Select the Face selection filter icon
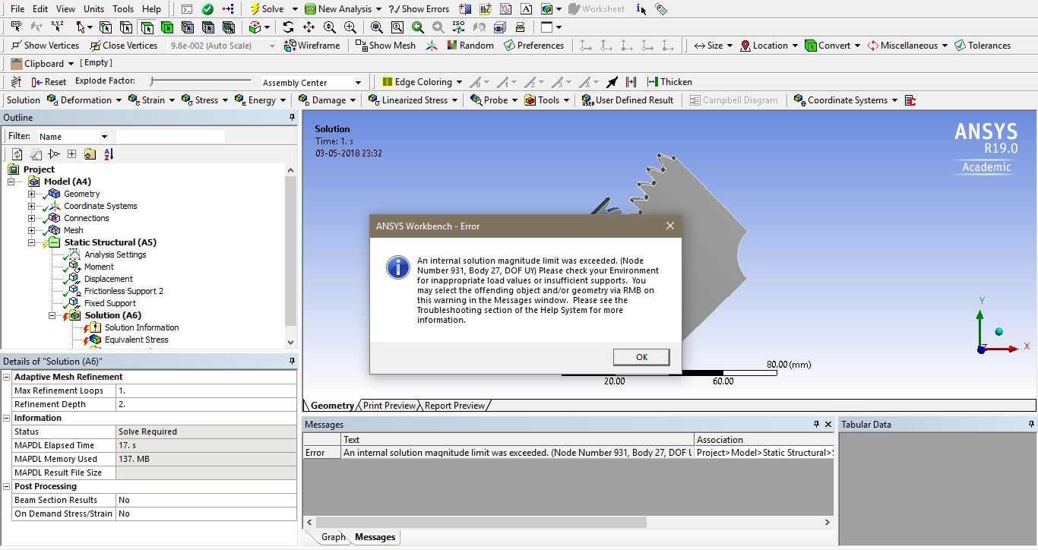This screenshot has height=550, width=1038. click(x=147, y=27)
